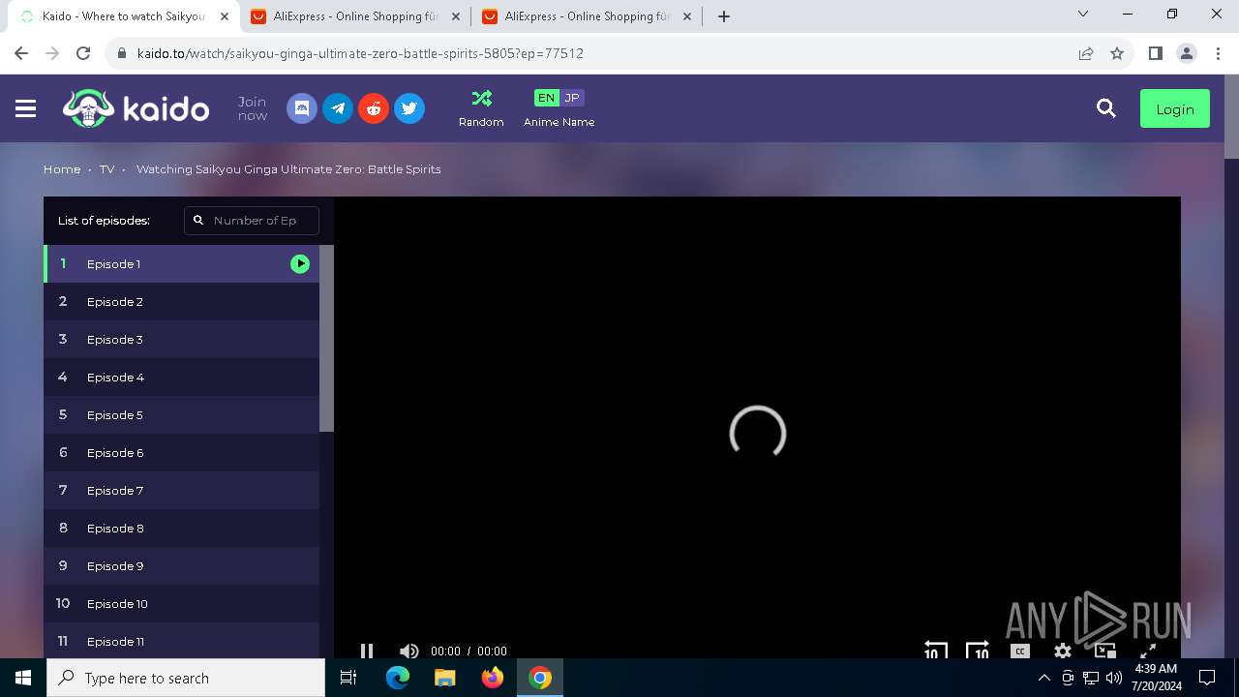Select Episode 6 in the list
Image resolution: width=1239 pixels, height=697 pixels.
181,453
